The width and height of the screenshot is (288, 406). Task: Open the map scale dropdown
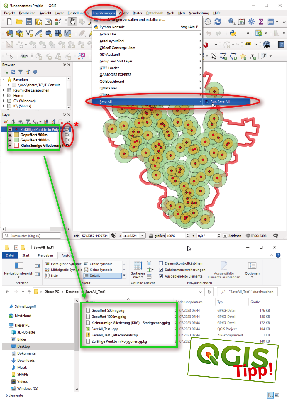143,236
